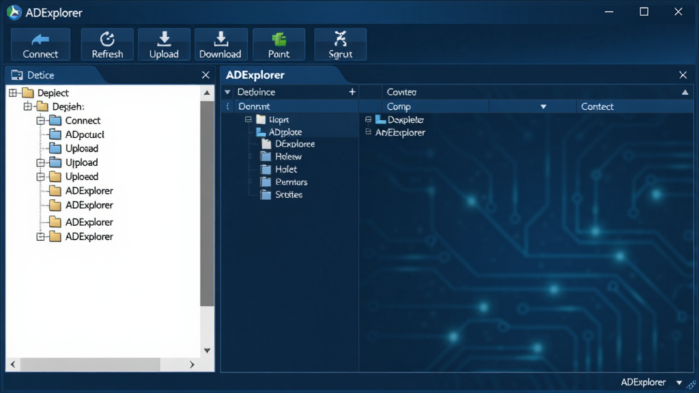Viewport: 699px width, 393px height.
Task: Click the plus button beside Dedoince
Action: pos(352,92)
